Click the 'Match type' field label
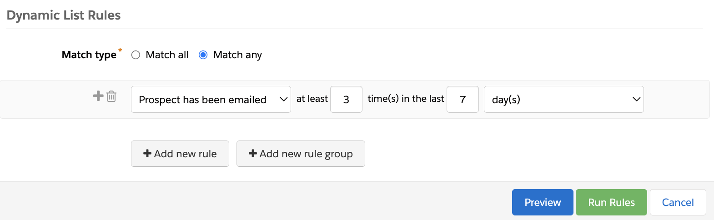Image resolution: width=714 pixels, height=220 pixels. click(x=89, y=55)
